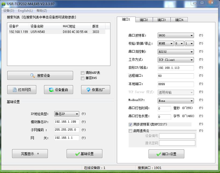
Task: Save port settings with 端口1设置
Action: coord(166,154)
